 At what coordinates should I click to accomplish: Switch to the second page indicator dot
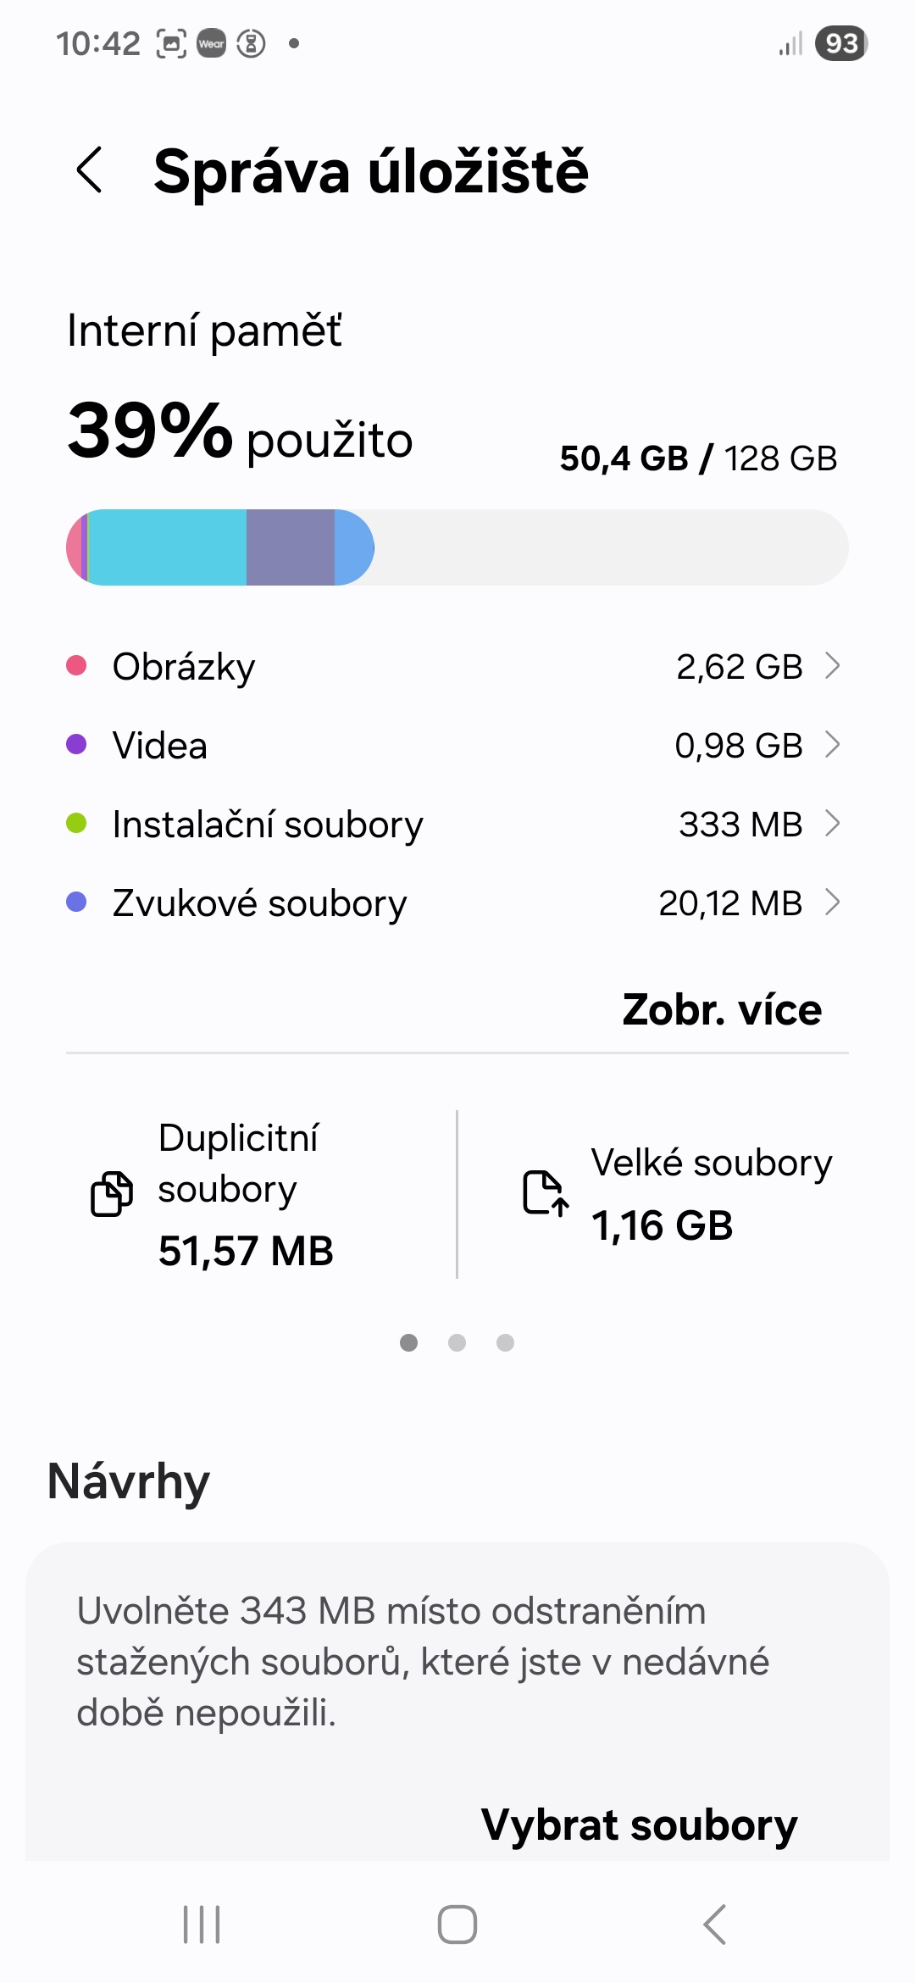tap(457, 1342)
